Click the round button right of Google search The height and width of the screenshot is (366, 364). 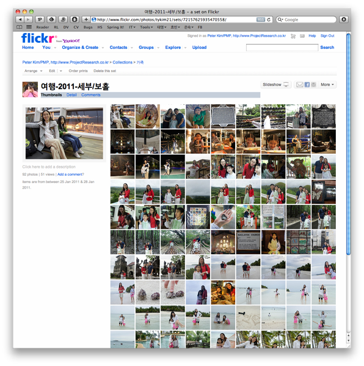pyautogui.click(x=344, y=20)
